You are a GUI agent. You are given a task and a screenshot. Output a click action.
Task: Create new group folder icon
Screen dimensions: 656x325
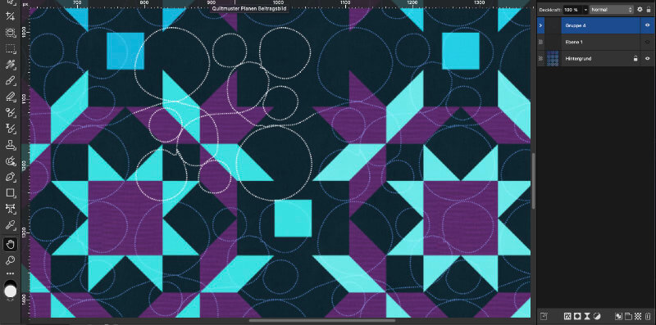(628, 316)
